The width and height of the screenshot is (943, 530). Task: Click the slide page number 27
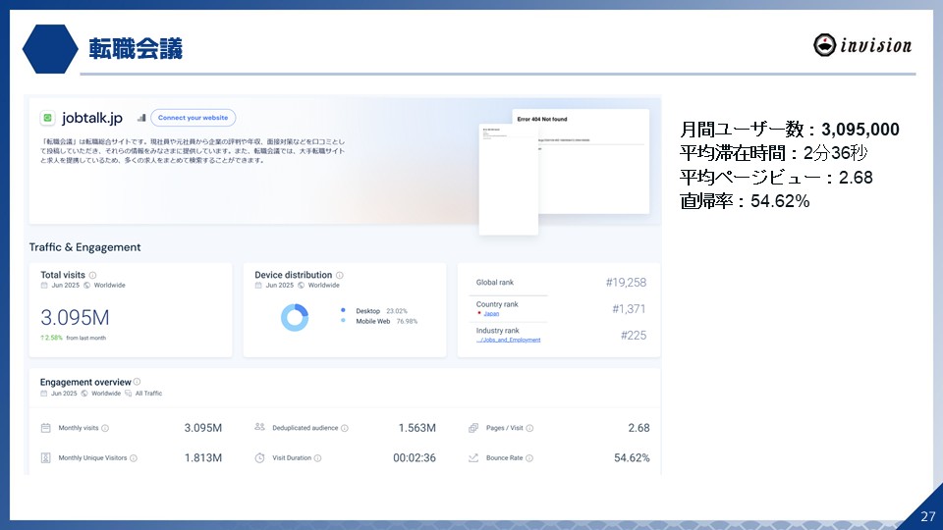tap(928, 516)
